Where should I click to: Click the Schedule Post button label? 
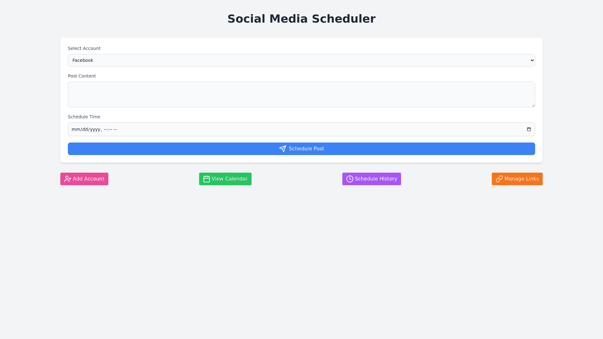click(306, 149)
